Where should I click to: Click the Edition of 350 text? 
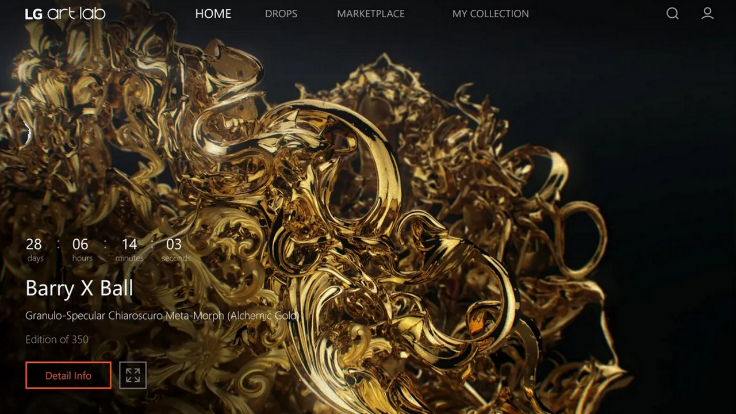point(57,339)
